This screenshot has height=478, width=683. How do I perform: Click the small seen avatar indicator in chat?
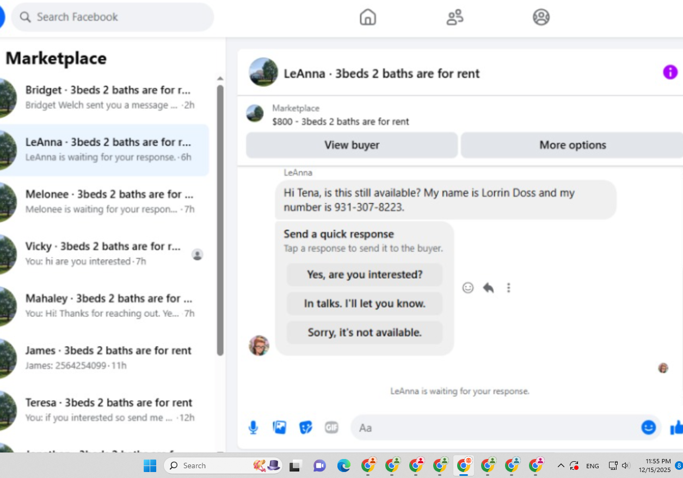point(663,368)
